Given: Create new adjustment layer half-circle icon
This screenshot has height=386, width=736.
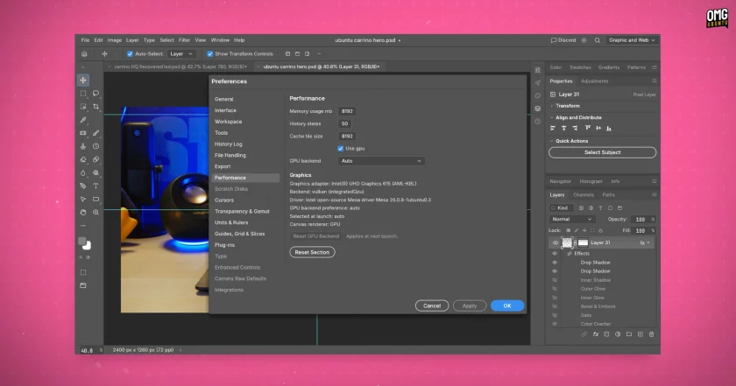Looking at the screenshot, I should point(618,334).
